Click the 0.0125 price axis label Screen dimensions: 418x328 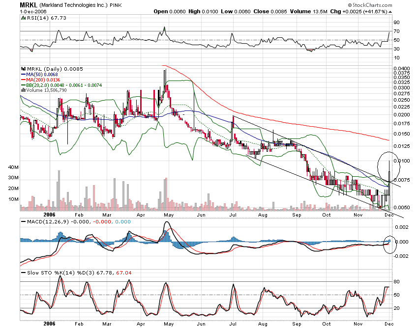[x=402, y=146]
